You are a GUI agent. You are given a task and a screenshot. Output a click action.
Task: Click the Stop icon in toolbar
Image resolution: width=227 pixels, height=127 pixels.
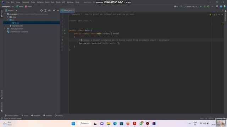(x=212, y=6)
